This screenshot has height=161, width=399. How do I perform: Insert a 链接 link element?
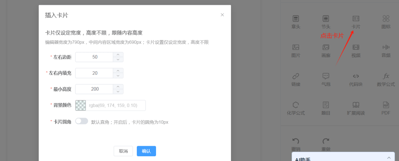click(x=296, y=80)
